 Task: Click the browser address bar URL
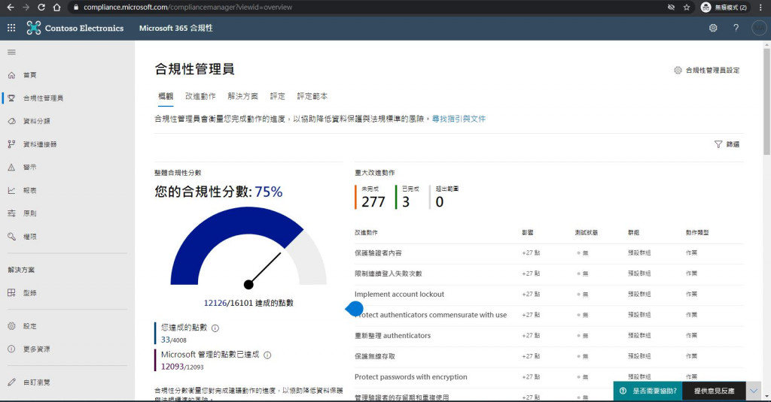tap(187, 8)
